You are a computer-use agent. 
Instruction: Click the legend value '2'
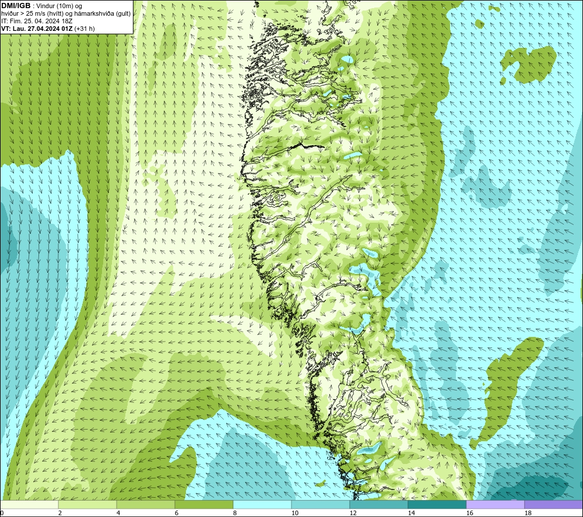coord(60,513)
